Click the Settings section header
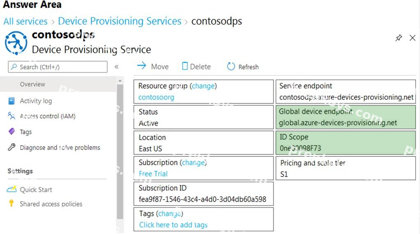 tap(21, 171)
